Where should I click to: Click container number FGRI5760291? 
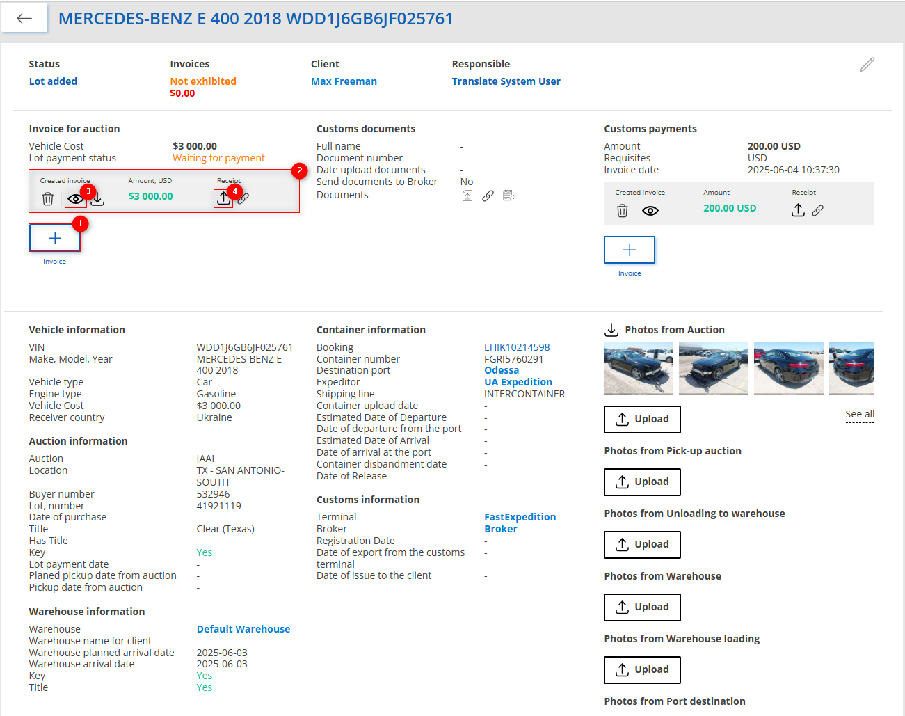point(514,359)
